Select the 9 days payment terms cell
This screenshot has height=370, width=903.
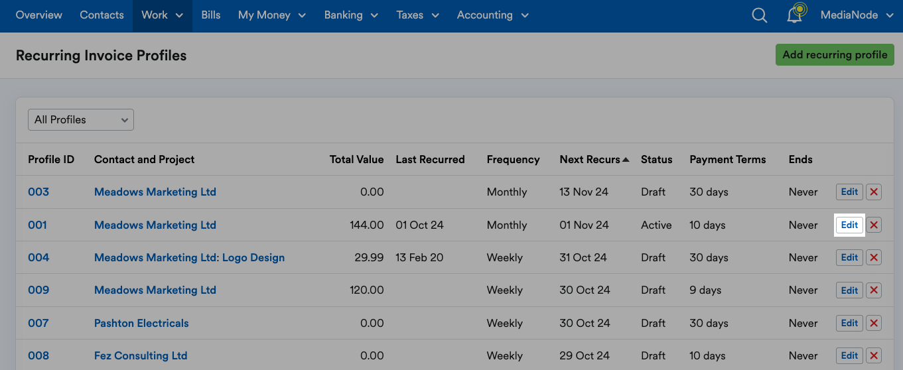[x=705, y=290]
